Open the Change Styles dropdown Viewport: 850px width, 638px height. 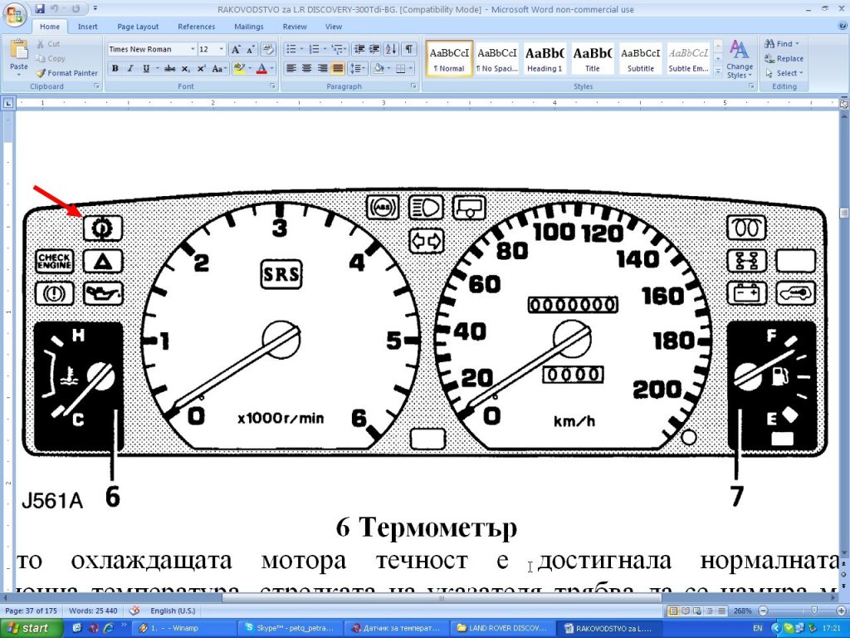pyautogui.click(x=739, y=60)
